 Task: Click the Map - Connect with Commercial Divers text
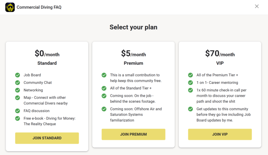click(45, 100)
